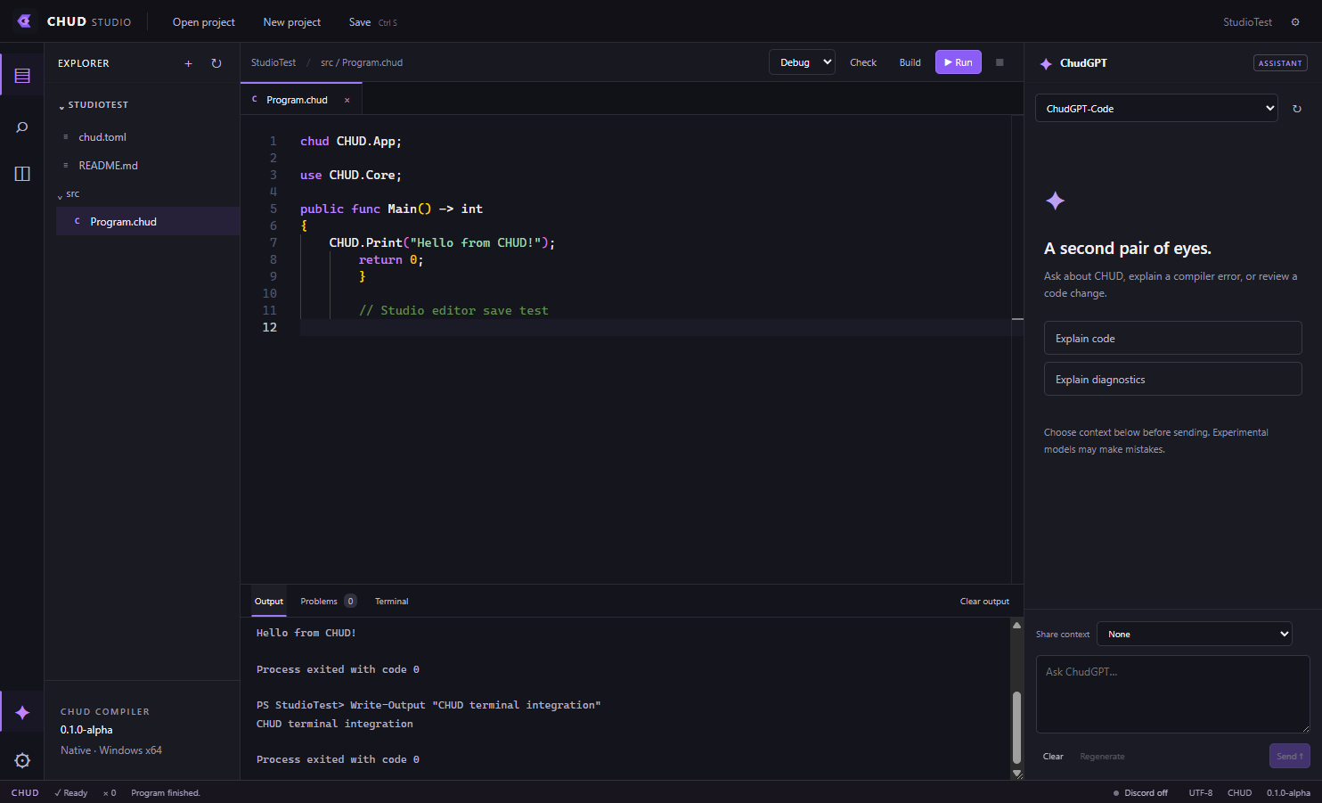Clear the ChudGPT conversation
This screenshot has width=1322, height=803.
[x=1053, y=757]
